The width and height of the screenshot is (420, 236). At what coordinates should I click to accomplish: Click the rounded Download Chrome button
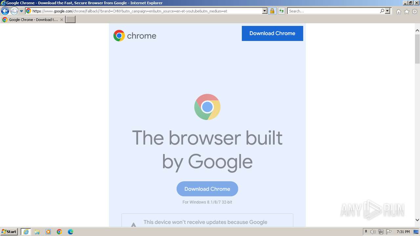(207, 189)
